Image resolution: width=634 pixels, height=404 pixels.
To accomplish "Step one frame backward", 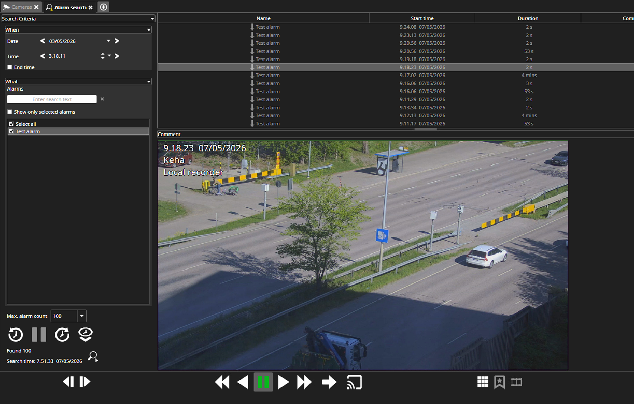I will 68,382.
